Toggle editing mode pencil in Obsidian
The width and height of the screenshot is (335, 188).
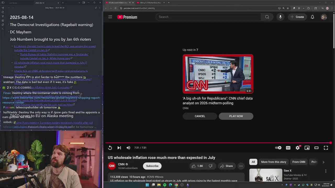[96, 8]
